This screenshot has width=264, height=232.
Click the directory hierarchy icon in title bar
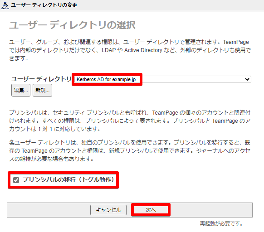coord(5,5)
